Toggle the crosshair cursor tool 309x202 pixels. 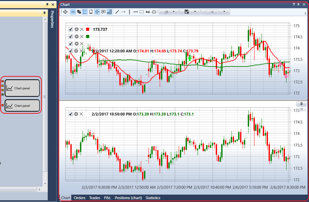(97, 12)
